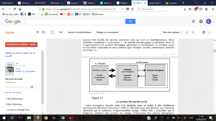Click the Google search input field
This screenshot has height=121, width=216.
76,22
